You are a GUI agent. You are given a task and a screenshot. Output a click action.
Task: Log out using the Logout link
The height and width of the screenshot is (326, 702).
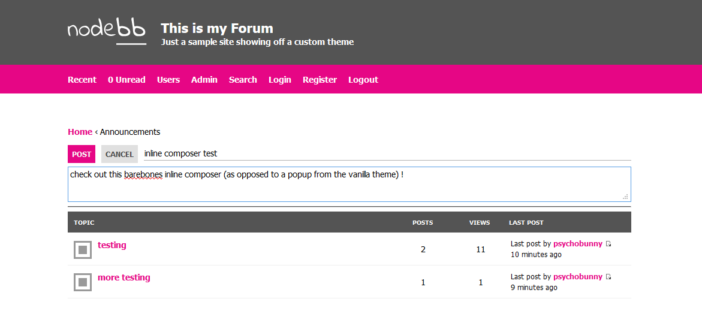[x=363, y=80]
